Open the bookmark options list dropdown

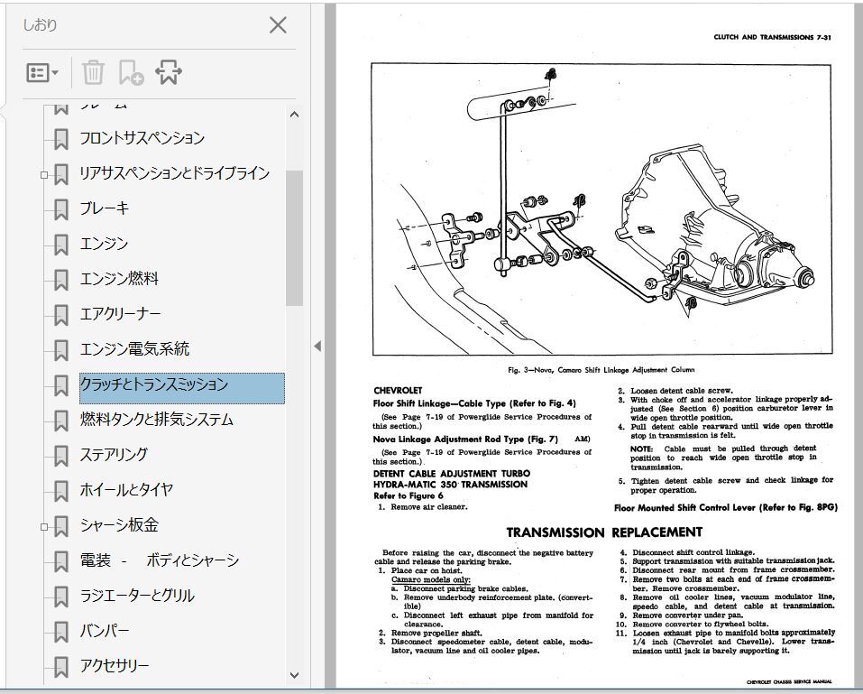(x=43, y=72)
